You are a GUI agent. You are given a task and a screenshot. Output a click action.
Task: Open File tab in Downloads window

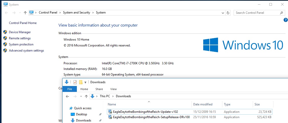(x=70, y=89)
